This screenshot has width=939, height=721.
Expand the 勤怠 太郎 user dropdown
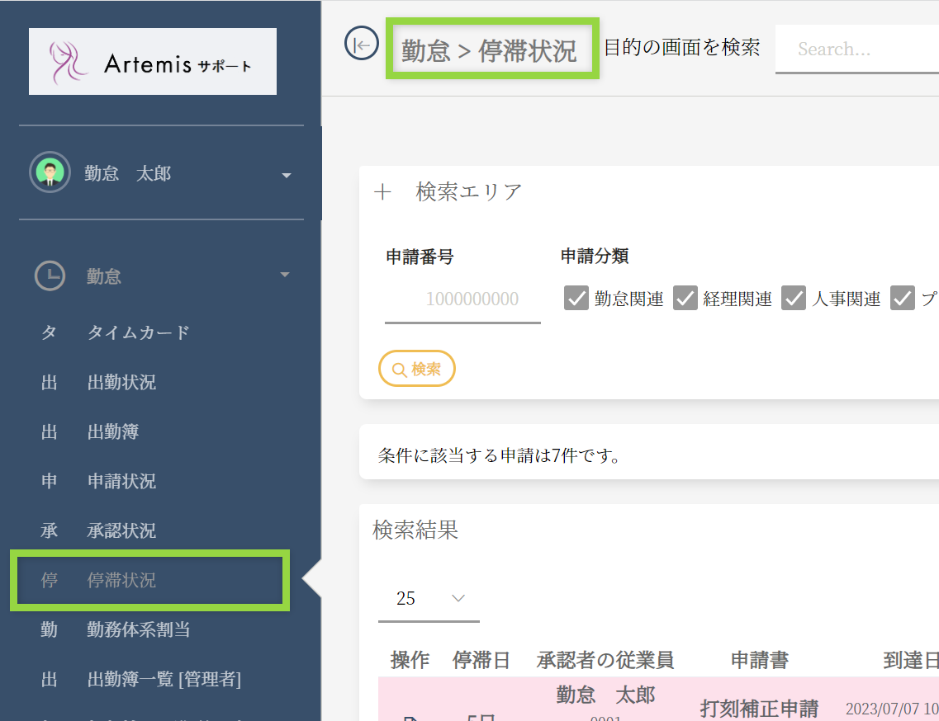point(286,175)
